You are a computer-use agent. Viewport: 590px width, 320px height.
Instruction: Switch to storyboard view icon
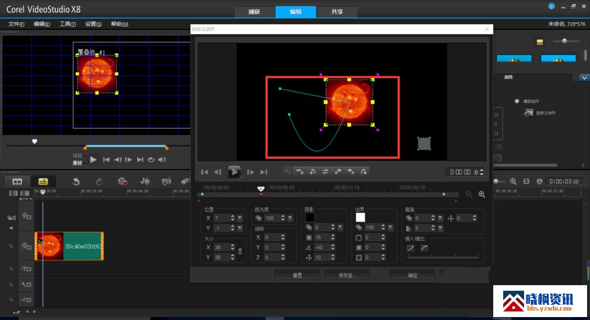point(17,181)
